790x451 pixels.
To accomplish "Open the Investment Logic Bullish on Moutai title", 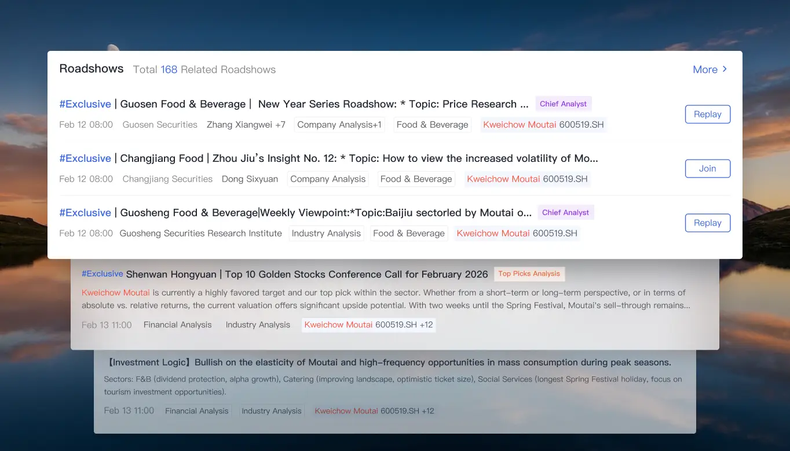I will point(387,363).
